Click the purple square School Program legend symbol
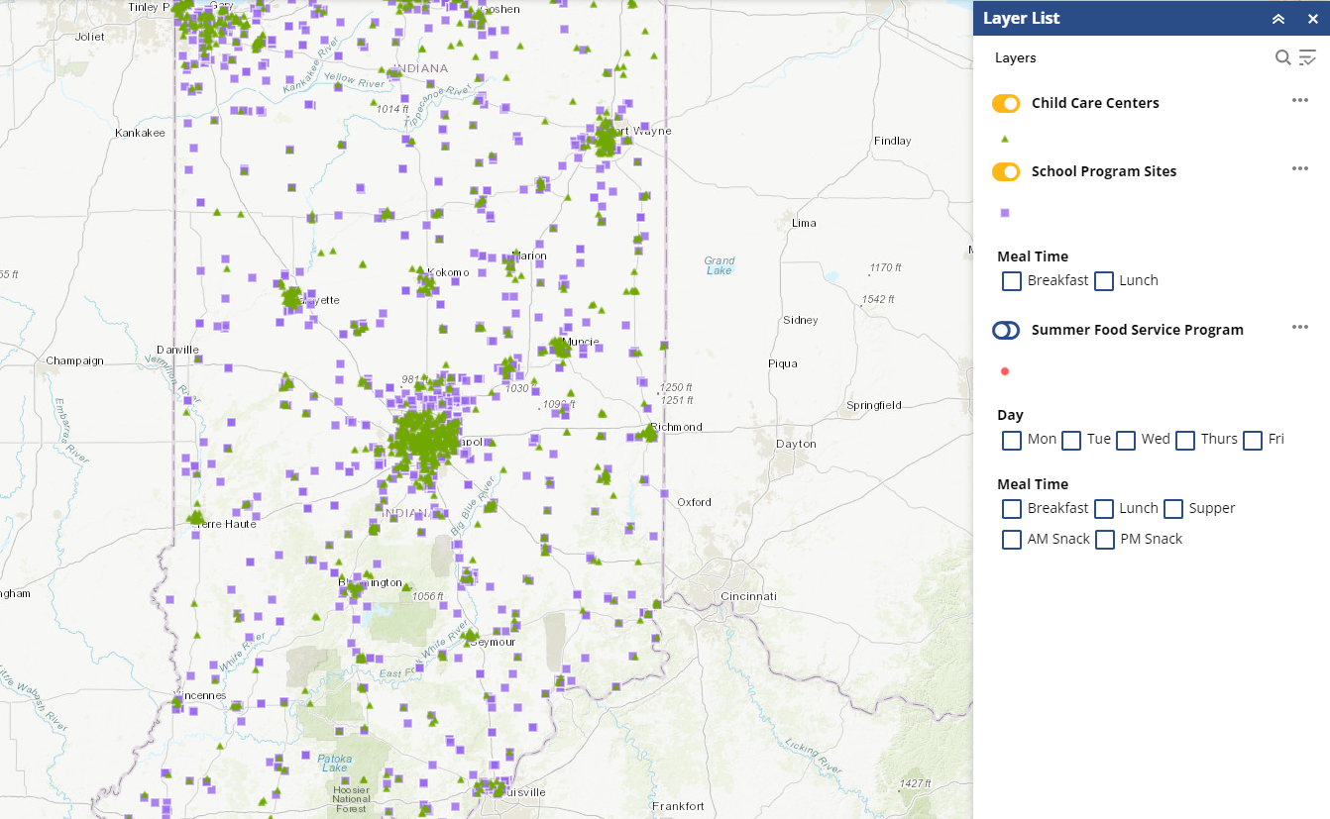 1005,213
